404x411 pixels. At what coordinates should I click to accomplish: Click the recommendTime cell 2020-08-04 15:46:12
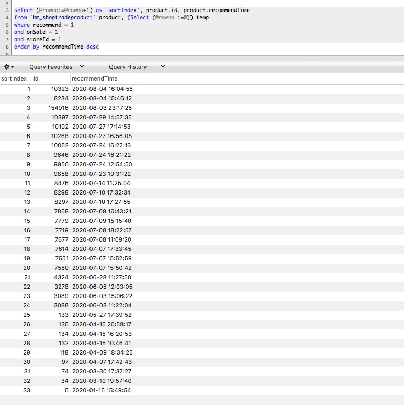(102, 98)
